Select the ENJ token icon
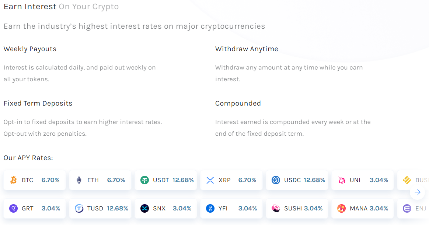The width and height of the screenshot is (429, 227). 407,208
